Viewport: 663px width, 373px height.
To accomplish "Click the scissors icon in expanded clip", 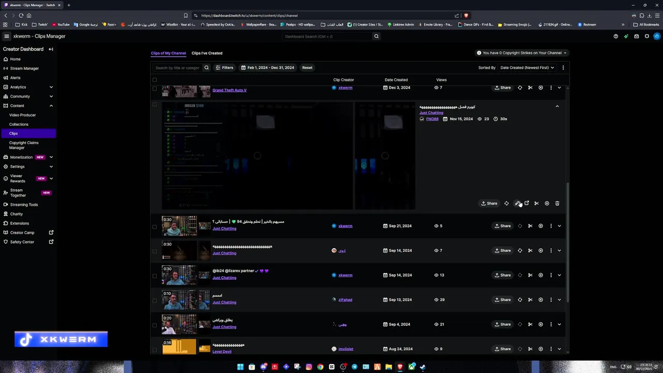I will pyautogui.click(x=537, y=204).
